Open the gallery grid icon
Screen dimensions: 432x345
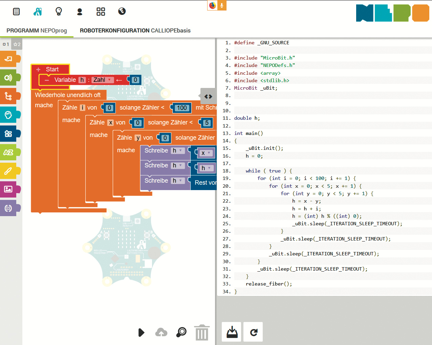coord(101,12)
